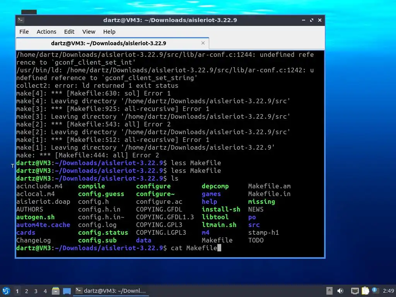Open the View menu

click(89, 32)
